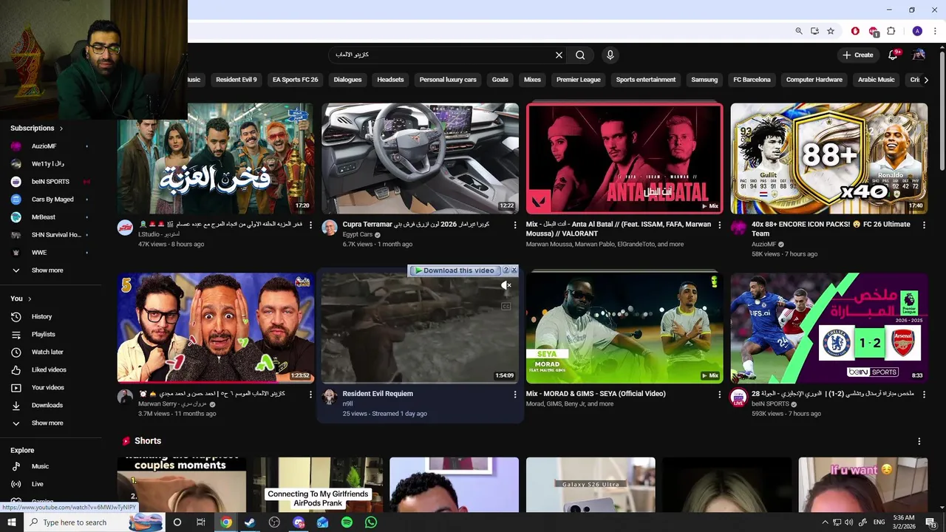
Task: Click Download this video button
Action: (x=454, y=270)
